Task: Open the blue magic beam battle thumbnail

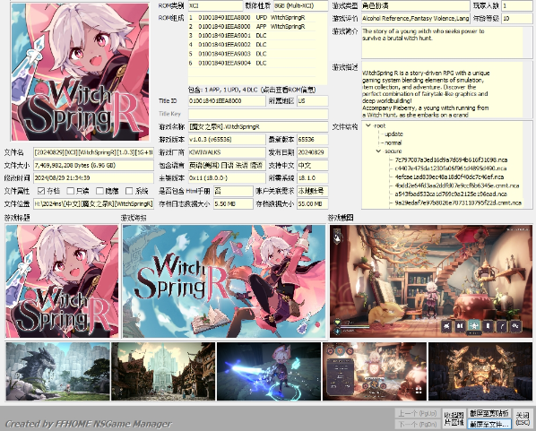Action: tap(269, 372)
